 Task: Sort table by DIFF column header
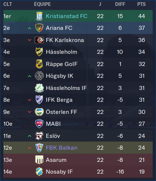pos(120,4)
